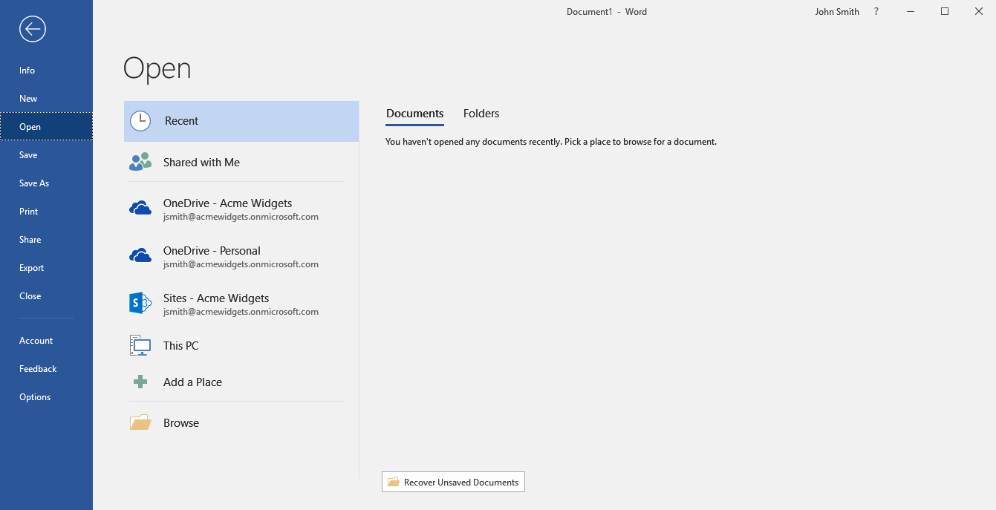Maximize the Word window

[945, 12]
